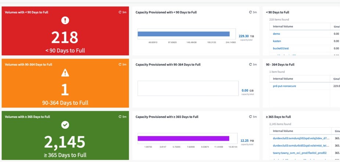Refresh the Volumes with < 90 Days widget

click(x=120, y=12)
